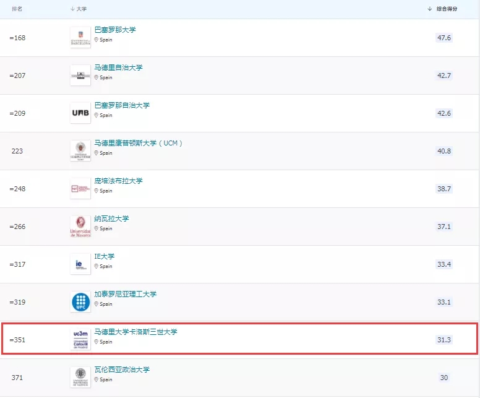Click the rank =168
480x398 pixels.
[x=17, y=38]
